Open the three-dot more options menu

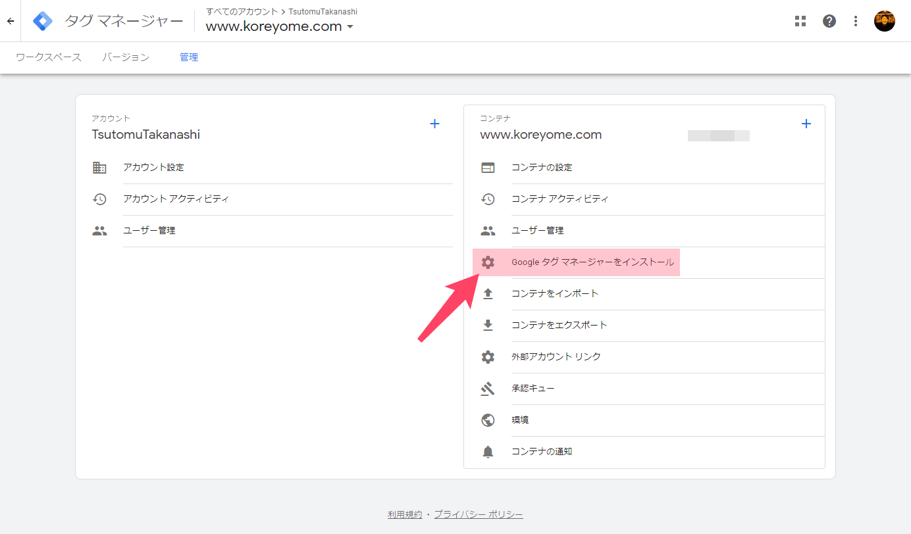pyautogui.click(x=856, y=21)
